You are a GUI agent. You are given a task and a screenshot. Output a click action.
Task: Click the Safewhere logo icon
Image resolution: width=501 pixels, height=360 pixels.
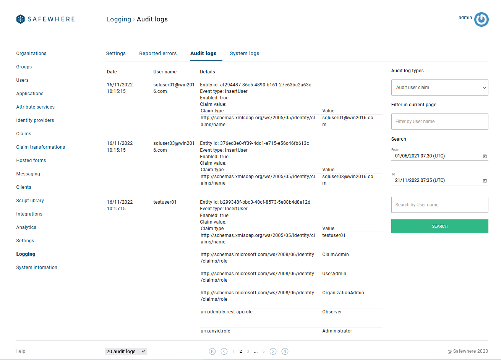[x=21, y=19]
